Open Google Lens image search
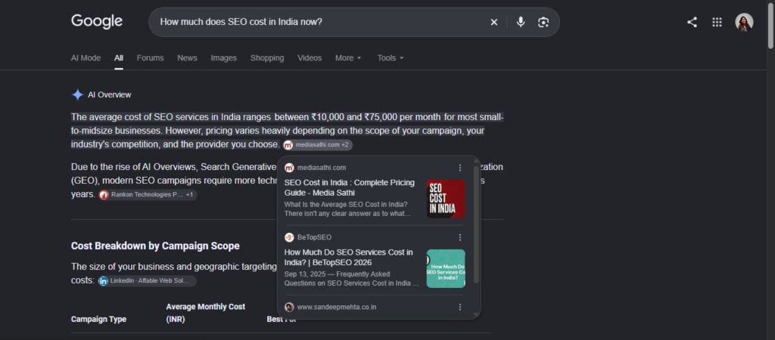The width and height of the screenshot is (775, 340). click(x=543, y=22)
